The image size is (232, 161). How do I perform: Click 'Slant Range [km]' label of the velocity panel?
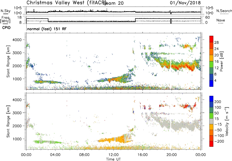[8, 121]
